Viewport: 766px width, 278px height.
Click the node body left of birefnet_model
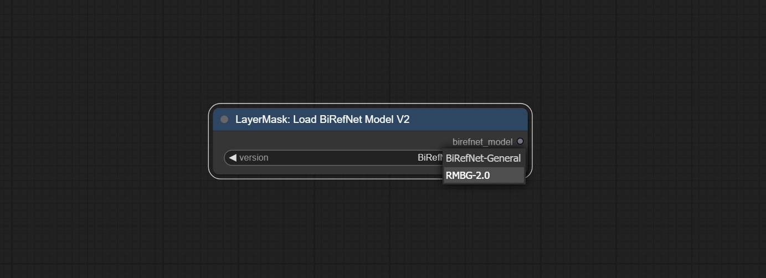[332, 142]
